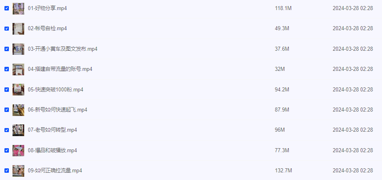
Task: Click the 132.7M file size entry
Action: click(283, 170)
